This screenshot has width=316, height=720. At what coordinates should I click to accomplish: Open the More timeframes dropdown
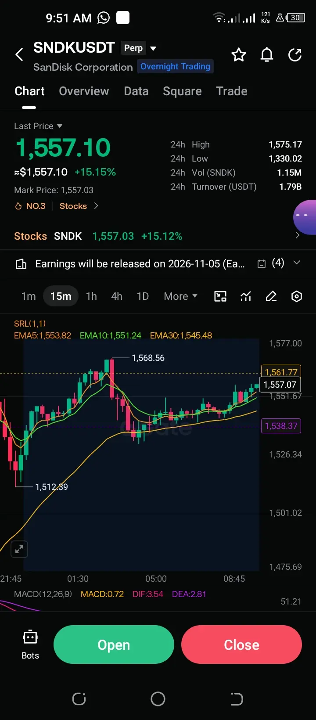click(x=180, y=296)
